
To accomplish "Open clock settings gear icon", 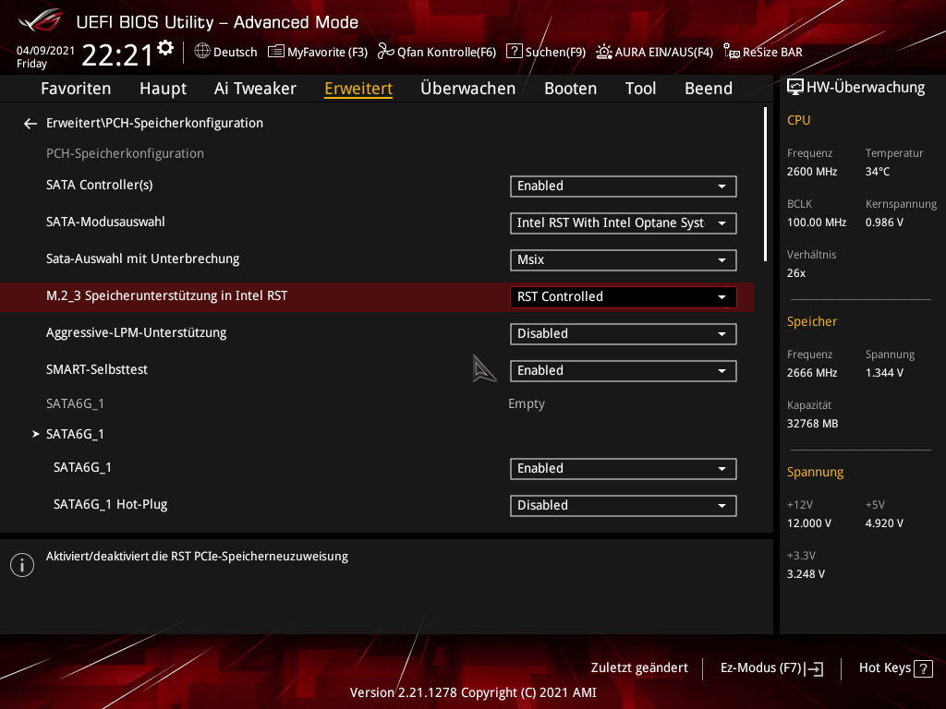I will 165,48.
